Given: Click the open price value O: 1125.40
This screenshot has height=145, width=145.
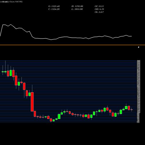Looking at the screenshot, I should click(x=54, y=6).
